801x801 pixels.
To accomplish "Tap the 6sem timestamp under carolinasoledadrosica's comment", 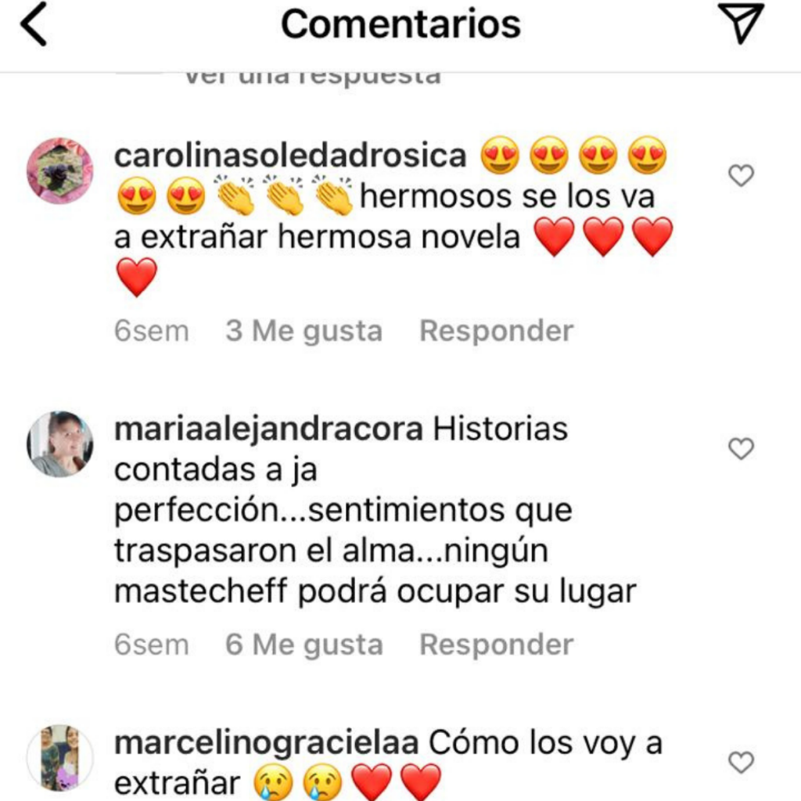I will point(152,331).
